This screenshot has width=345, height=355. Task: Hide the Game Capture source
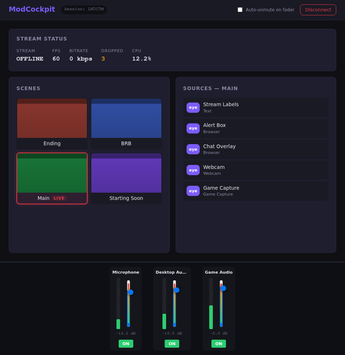pyautogui.click(x=193, y=191)
